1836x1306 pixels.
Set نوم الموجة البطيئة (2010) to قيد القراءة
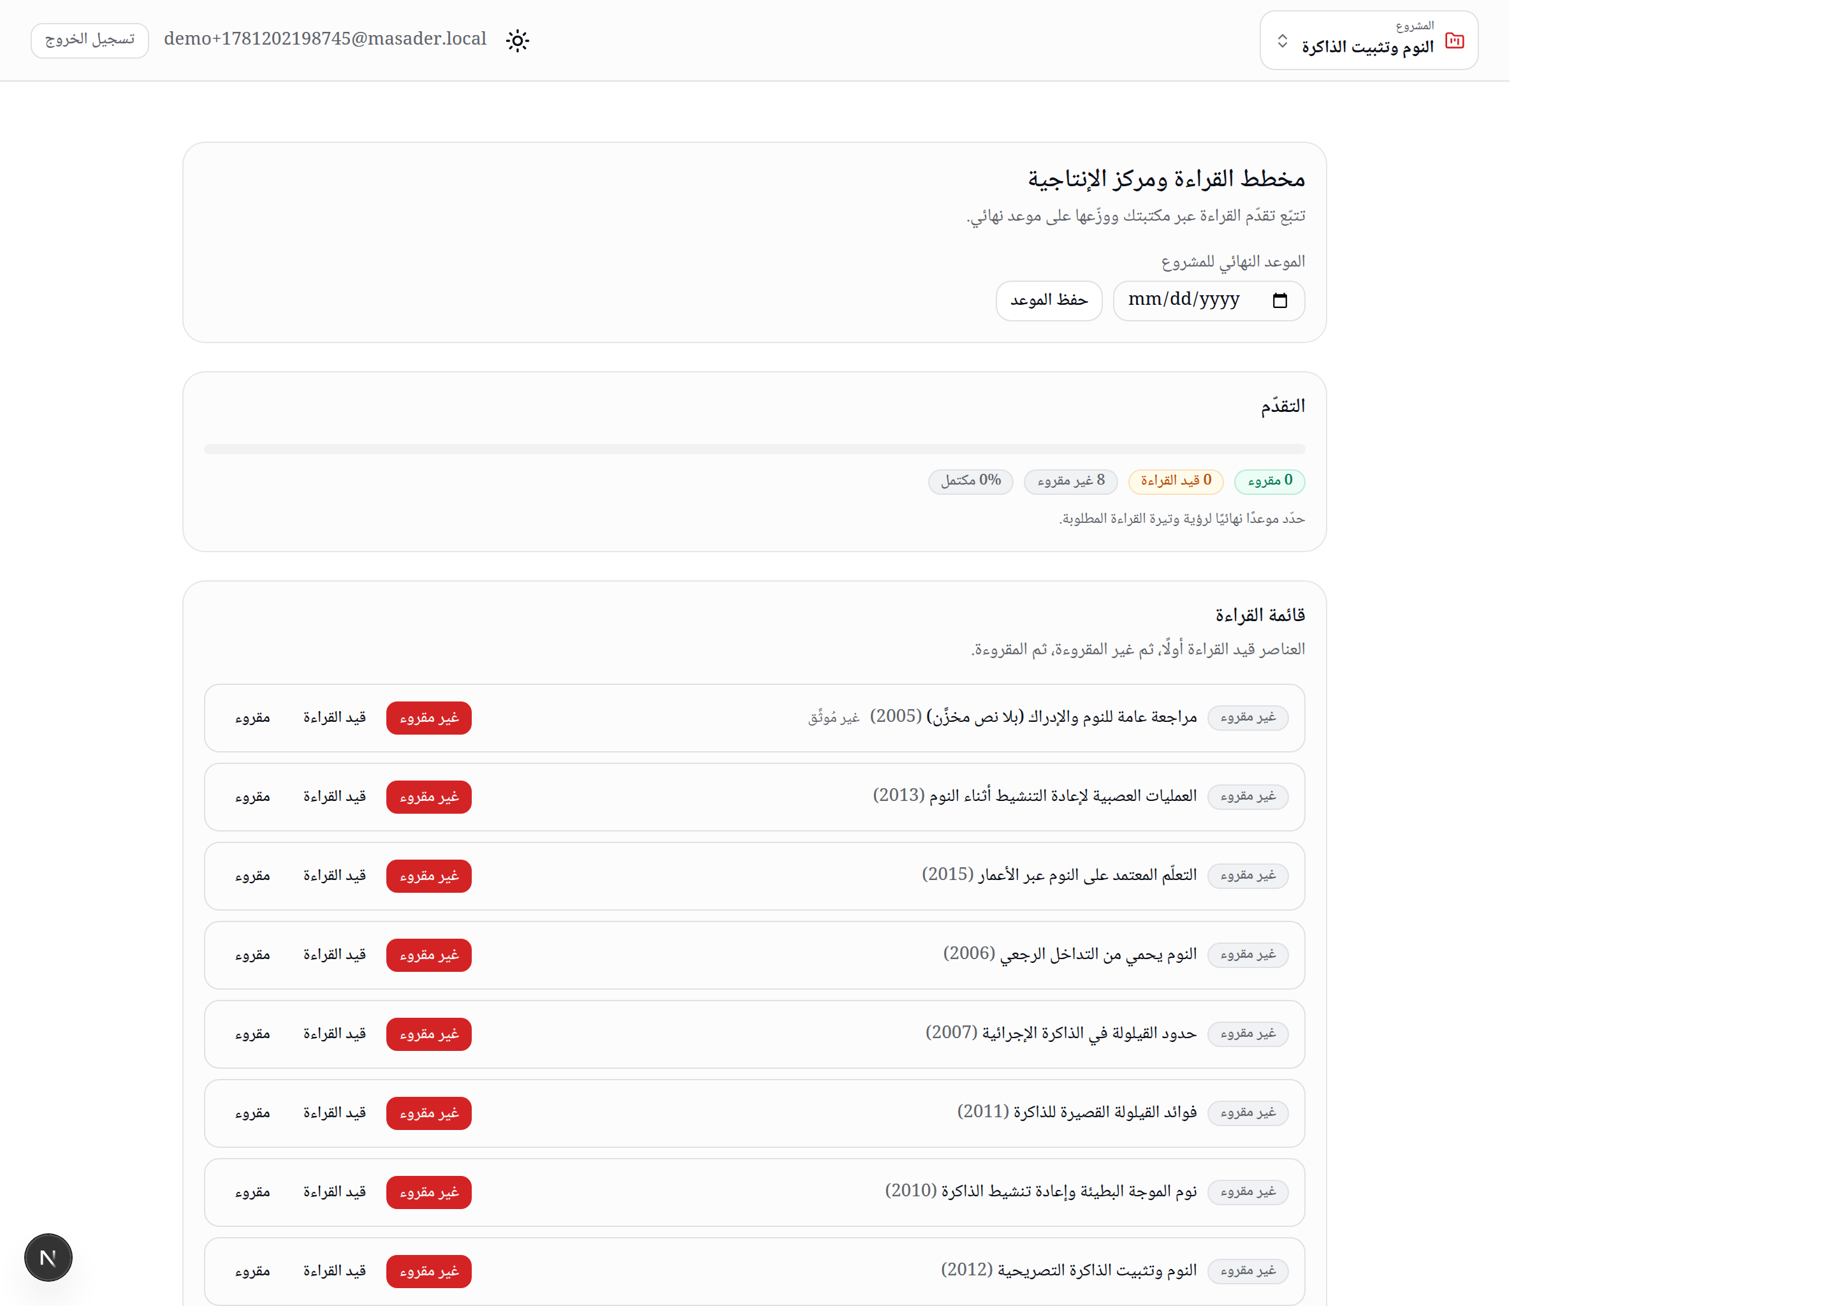point(335,1192)
